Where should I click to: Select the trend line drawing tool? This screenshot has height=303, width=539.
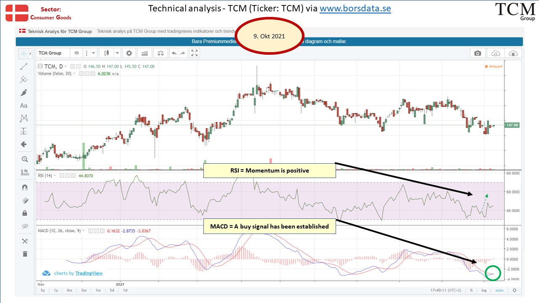click(x=24, y=66)
